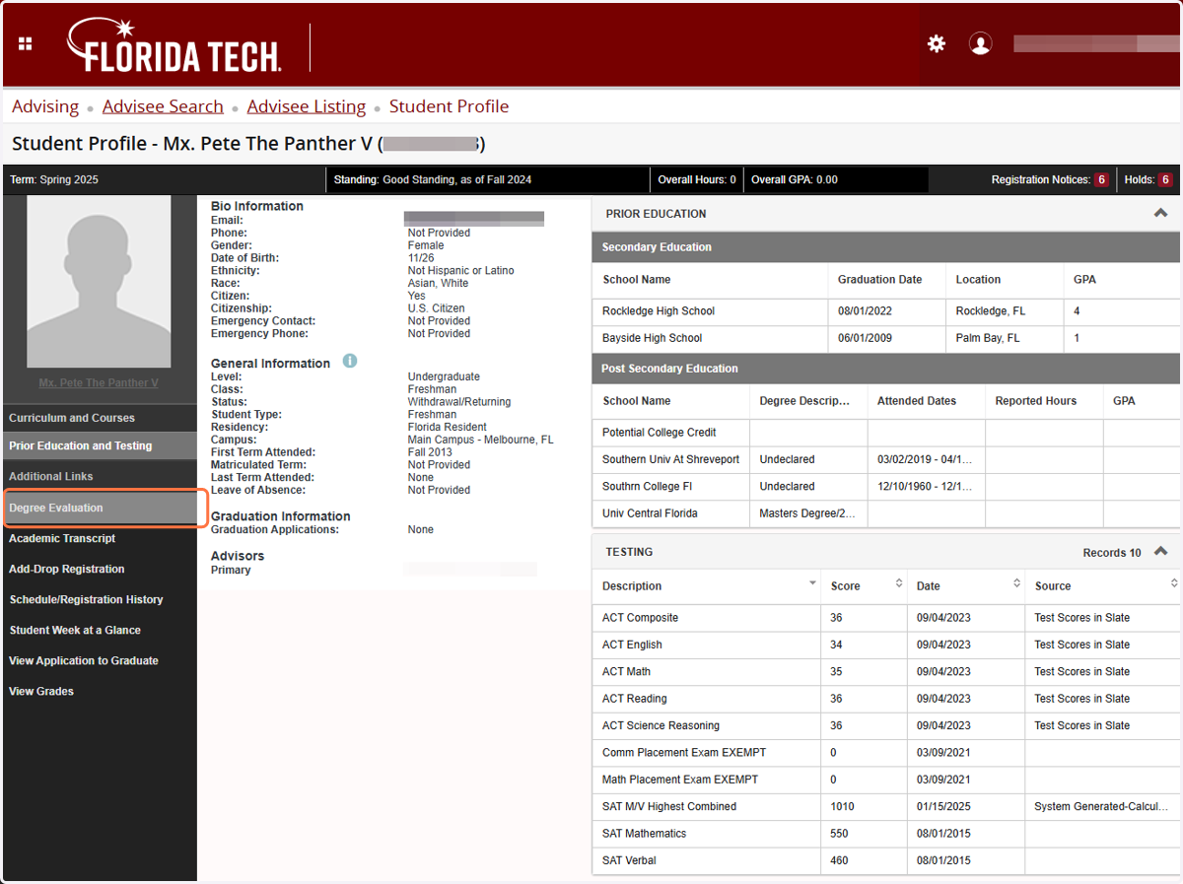
Task: Click the Mx. Pete The Panther V name link
Action: [x=99, y=382]
